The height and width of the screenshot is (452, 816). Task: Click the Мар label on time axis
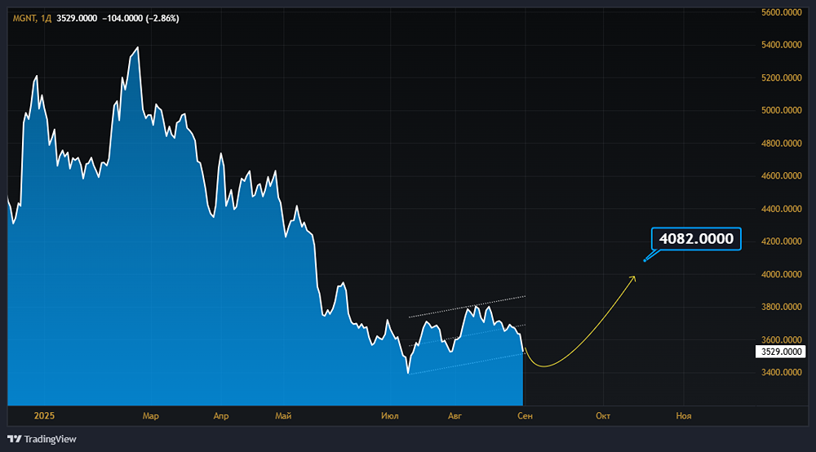click(150, 415)
